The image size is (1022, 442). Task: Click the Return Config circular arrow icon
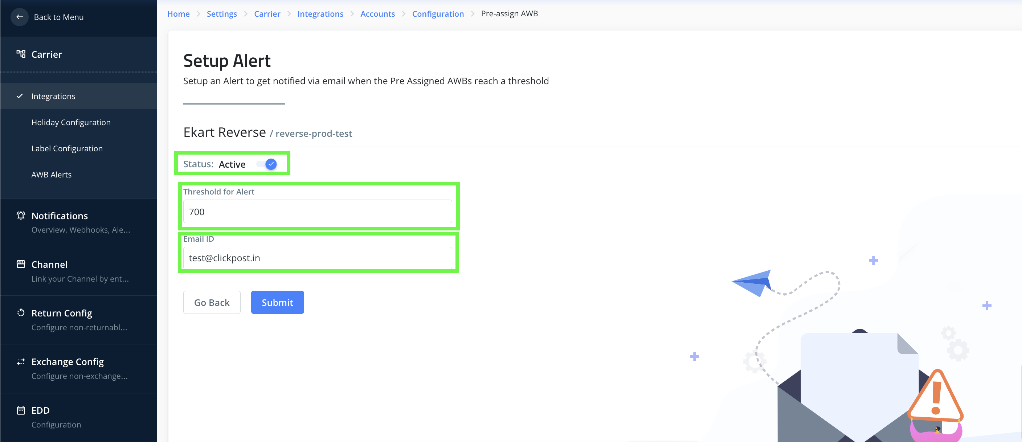(x=21, y=313)
